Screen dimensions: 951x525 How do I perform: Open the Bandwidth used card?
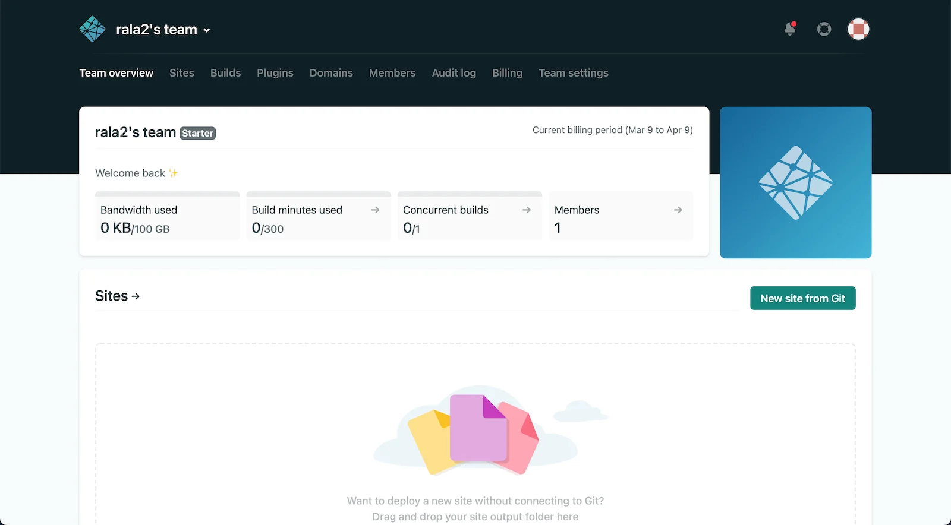click(x=167, y=216)
